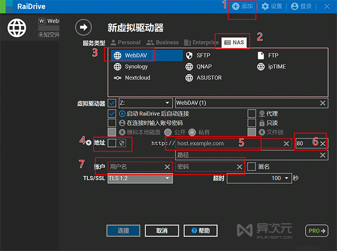Choose SFTP service type
Image resolution: width=337 pixels, height=251 pixels.
click(198, 55)
